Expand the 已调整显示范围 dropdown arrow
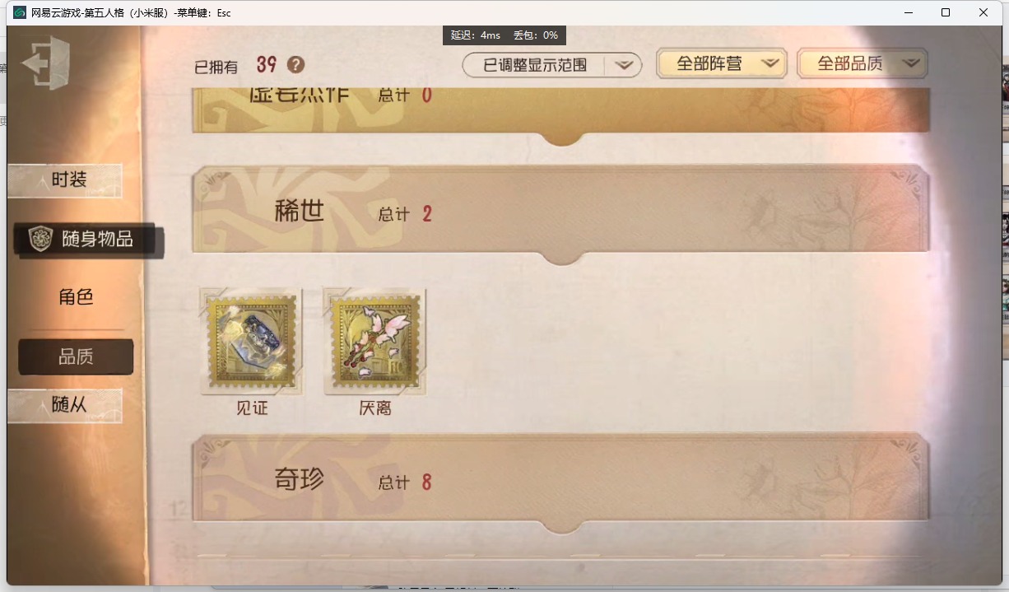The height and width of the screenshot is (592, 1009). pos(624,65)
